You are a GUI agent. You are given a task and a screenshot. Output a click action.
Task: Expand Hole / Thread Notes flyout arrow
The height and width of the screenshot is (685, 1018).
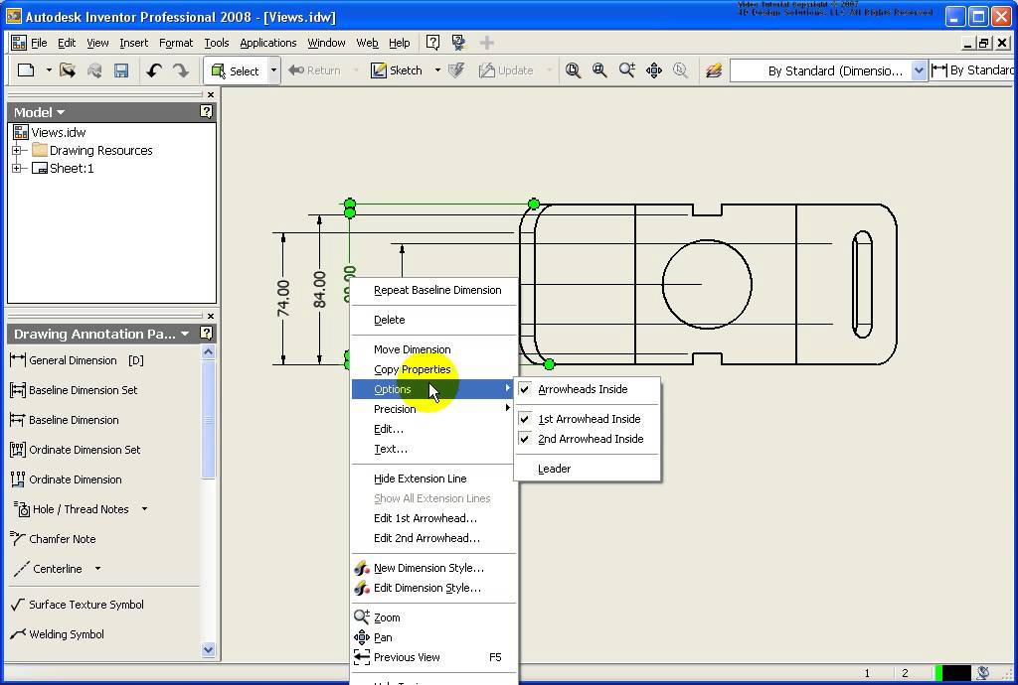(x=144, y=509)
